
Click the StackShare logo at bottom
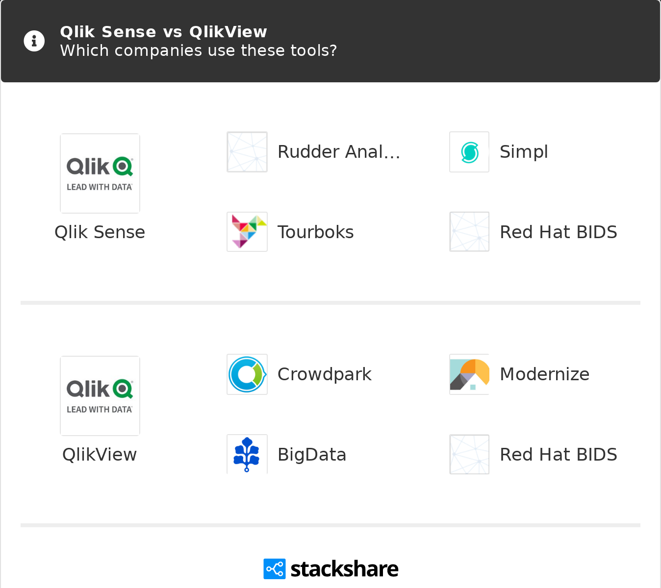click(331, 569)
